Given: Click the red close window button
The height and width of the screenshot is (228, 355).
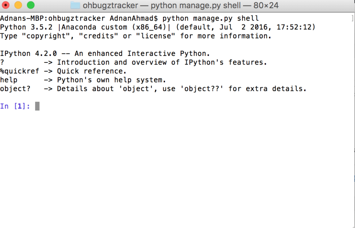Looking at the screenshot, I should pyautogui.click(x=6, y=5).
